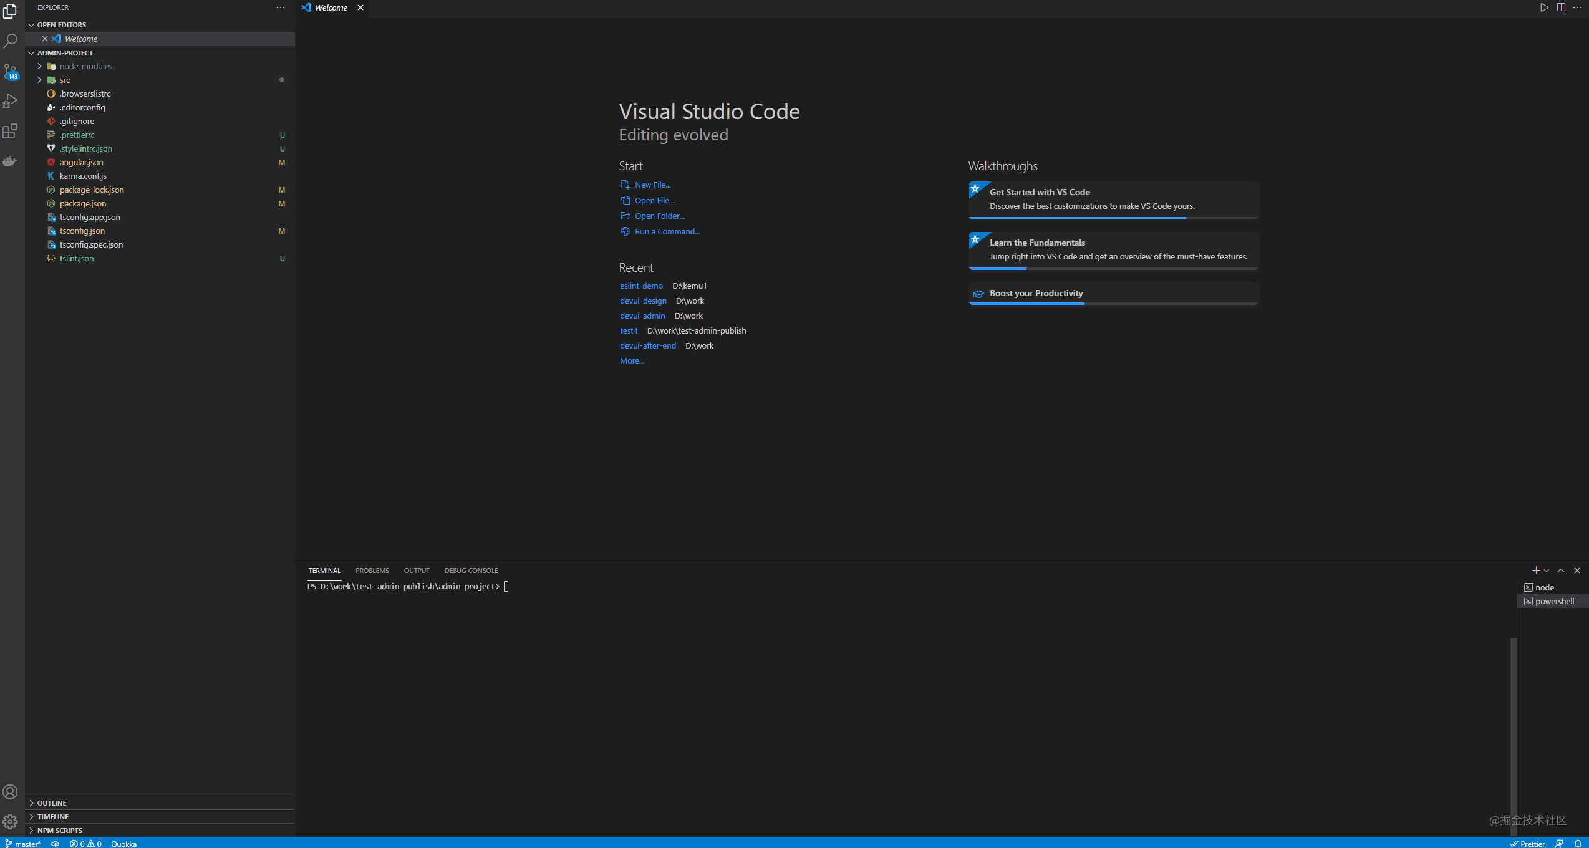Open the Extensions view

point(11,131)
